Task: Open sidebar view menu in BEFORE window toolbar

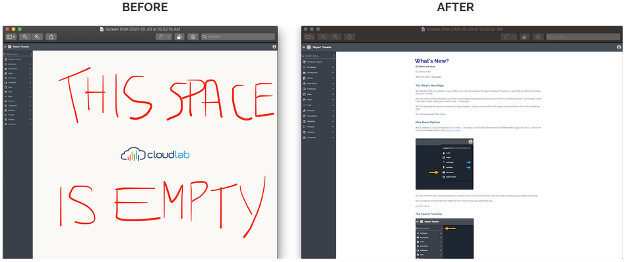Action: tap(11, 37)
